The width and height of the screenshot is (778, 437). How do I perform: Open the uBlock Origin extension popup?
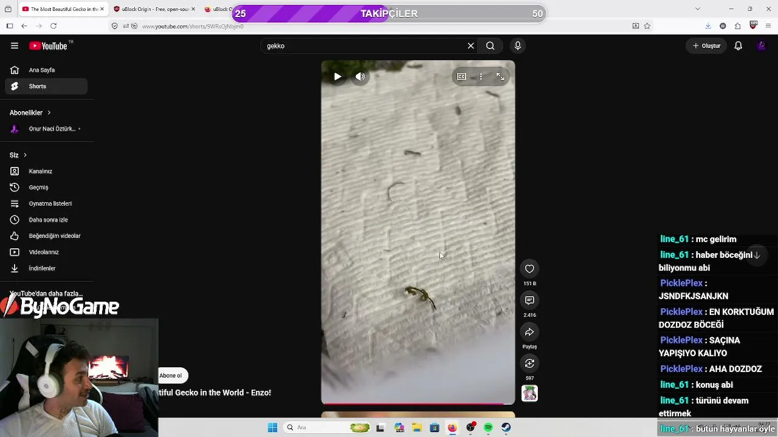point(754,25)
